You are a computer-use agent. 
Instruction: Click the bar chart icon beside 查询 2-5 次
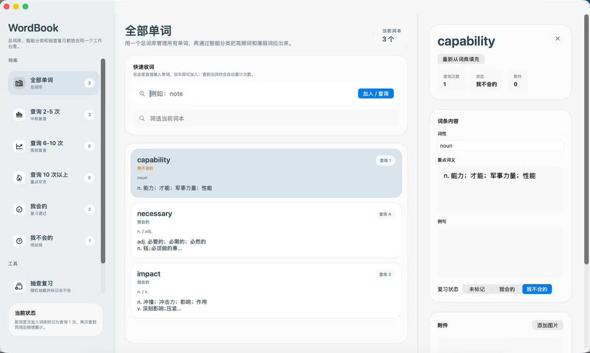(19, 115)
